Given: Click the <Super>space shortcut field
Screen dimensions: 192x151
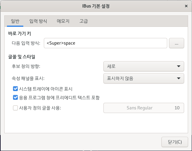Looking at the screenshot, I should pyautogui.click(x=106, y=43).
